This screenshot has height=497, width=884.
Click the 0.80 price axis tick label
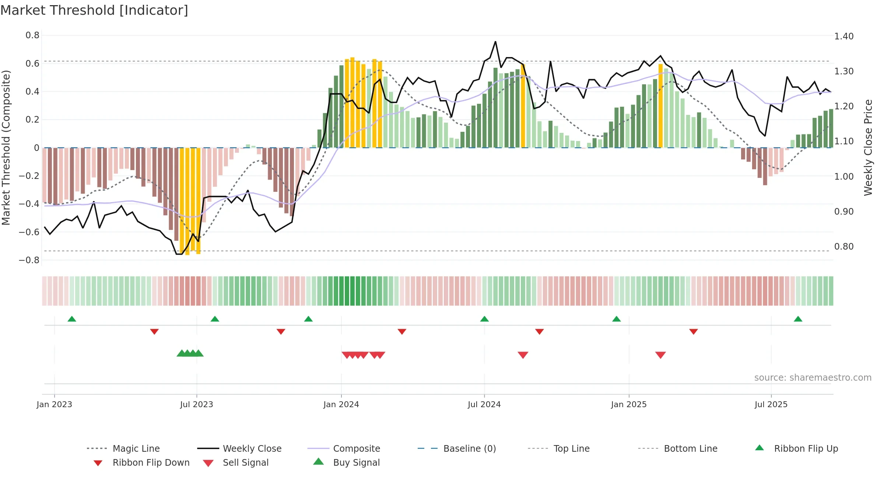pyautogui.click(x=844, y=246)
